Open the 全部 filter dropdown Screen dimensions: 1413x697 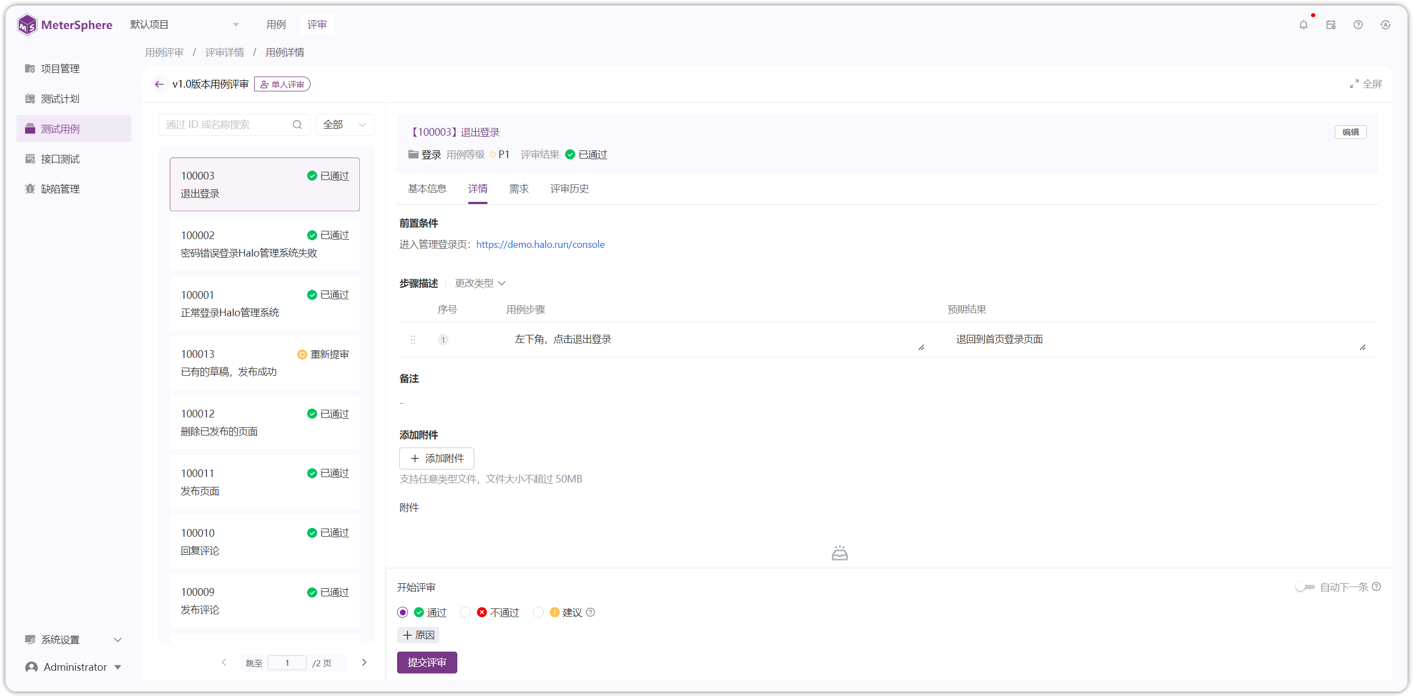[x=345, y=124]
